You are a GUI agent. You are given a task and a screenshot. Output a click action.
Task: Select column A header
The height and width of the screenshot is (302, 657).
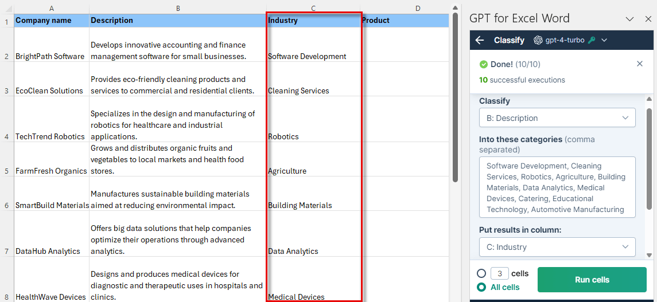click(x=52, y=8)
